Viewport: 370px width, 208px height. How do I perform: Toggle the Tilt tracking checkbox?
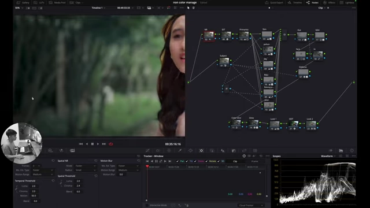click(x=187, y=161)
